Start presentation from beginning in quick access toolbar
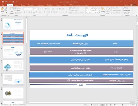Viewport: 138px width, 106px height. [x=13, y=2]
